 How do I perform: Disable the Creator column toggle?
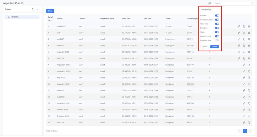pos(217,15)
